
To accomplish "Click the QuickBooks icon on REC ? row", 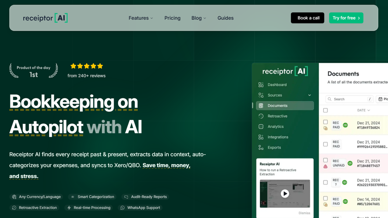I will (345, 182).
